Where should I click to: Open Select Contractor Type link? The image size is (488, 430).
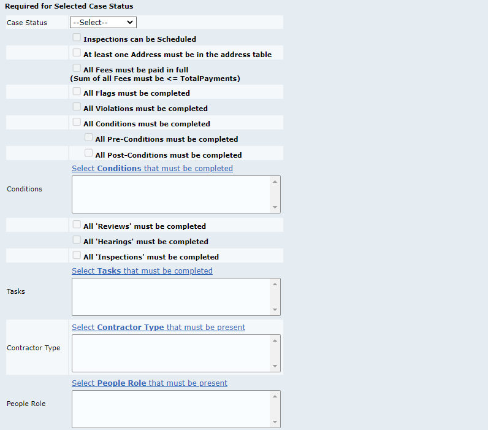(158, 327)
